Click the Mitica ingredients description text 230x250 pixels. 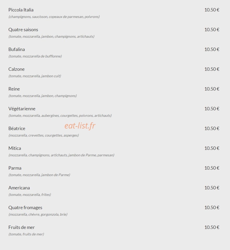62,155
